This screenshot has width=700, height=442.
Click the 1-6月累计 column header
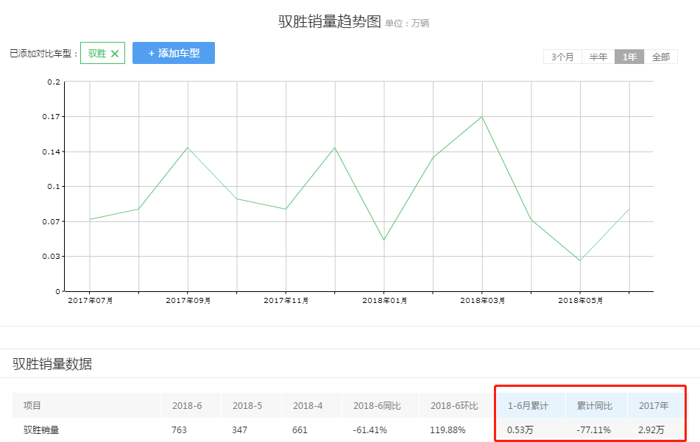(528, 406)
